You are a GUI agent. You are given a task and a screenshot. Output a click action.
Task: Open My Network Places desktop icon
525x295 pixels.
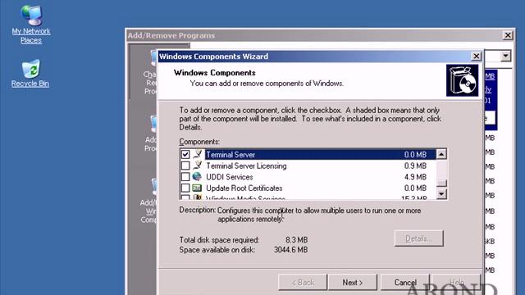pos(31,25)
